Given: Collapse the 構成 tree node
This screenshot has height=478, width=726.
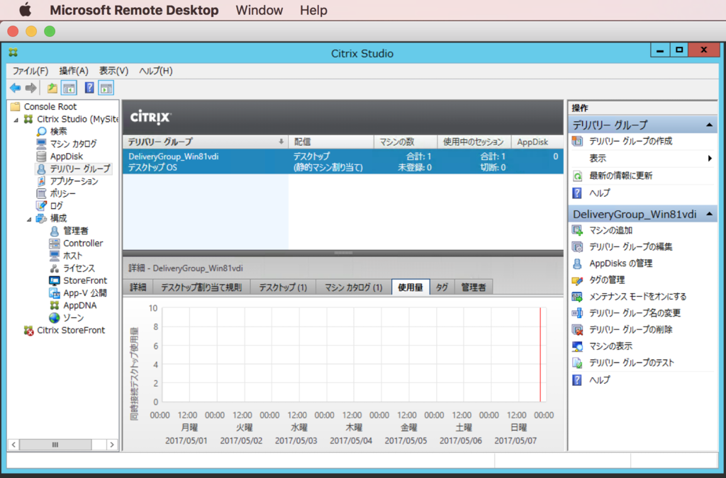Looking at the screenshot, I should pyautogui.click(x=29, y=219).
